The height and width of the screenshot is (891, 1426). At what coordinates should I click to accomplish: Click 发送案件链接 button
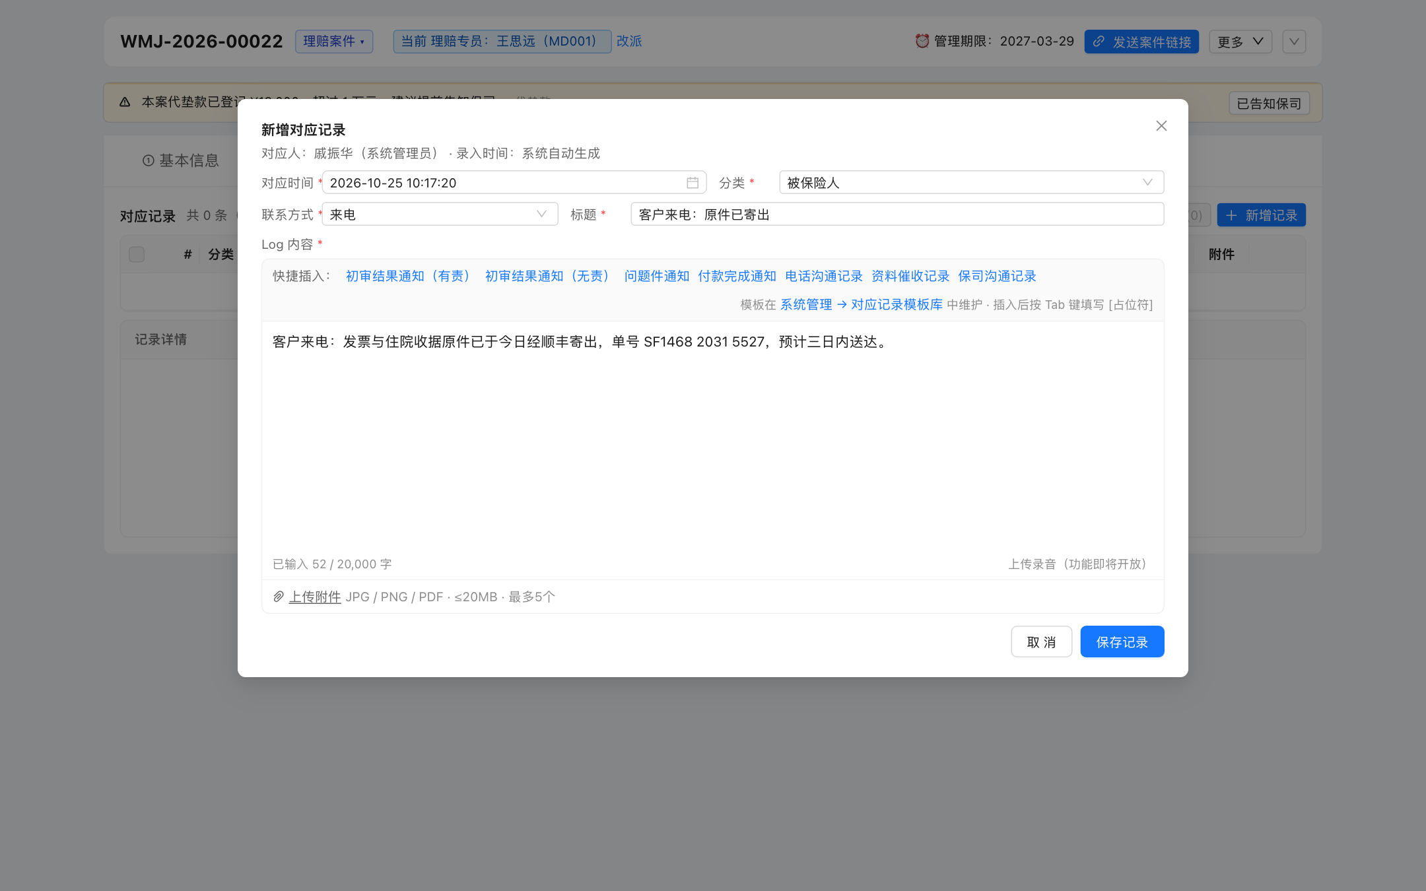pyautogui.click(x=1141, y=42)
